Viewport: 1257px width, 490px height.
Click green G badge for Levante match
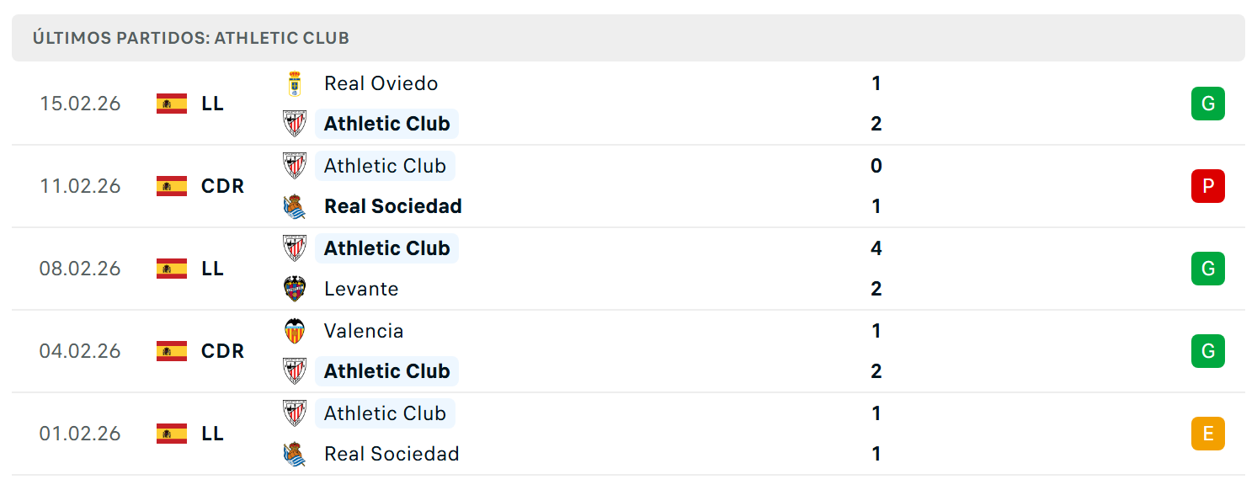point(1208,269)
